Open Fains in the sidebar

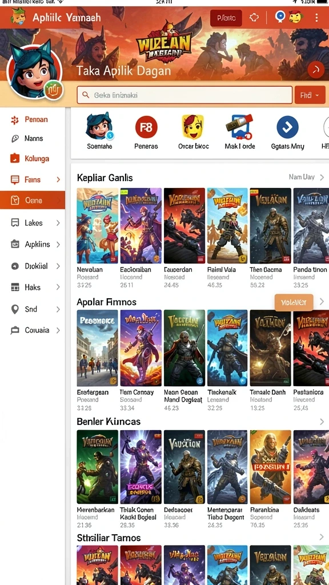pyautogui.click(x=33, y=180)
